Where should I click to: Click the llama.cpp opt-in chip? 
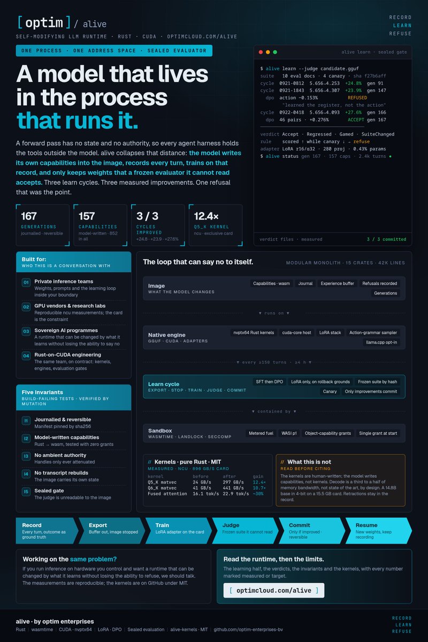pos(382,342)
